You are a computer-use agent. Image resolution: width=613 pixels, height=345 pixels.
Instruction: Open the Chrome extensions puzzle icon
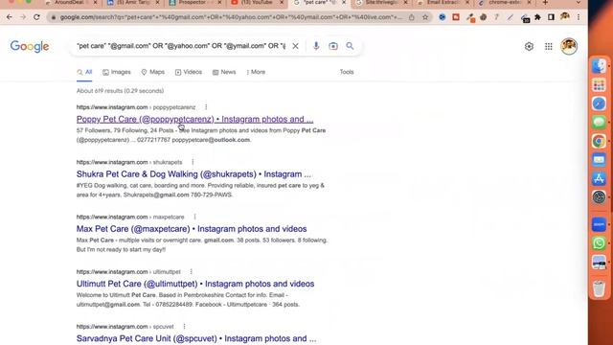538,17
